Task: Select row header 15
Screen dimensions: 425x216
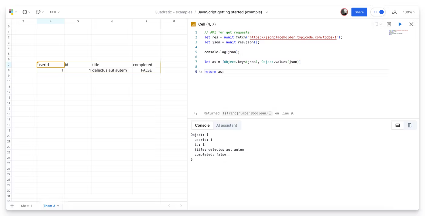Action: tap(9, 108)
